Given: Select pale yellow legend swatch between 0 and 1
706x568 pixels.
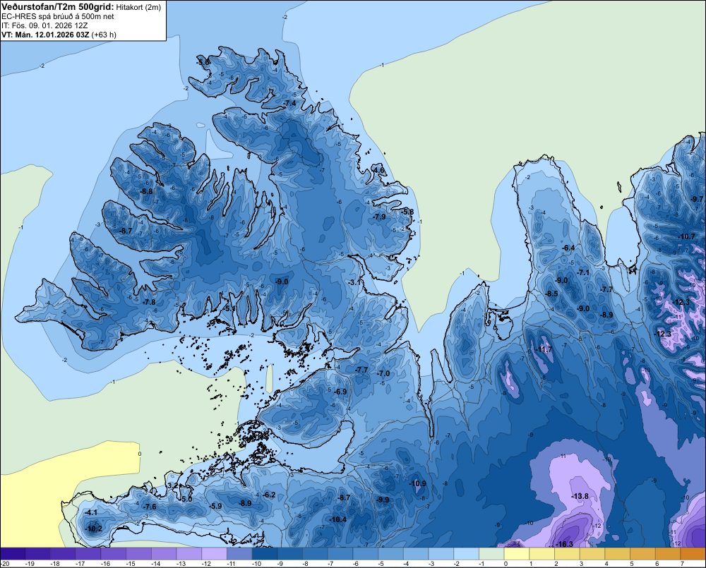Looking at the screenshot, I should point(517,554).
